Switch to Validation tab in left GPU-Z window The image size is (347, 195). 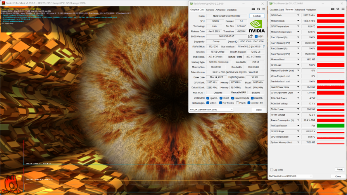pos(232,10)
